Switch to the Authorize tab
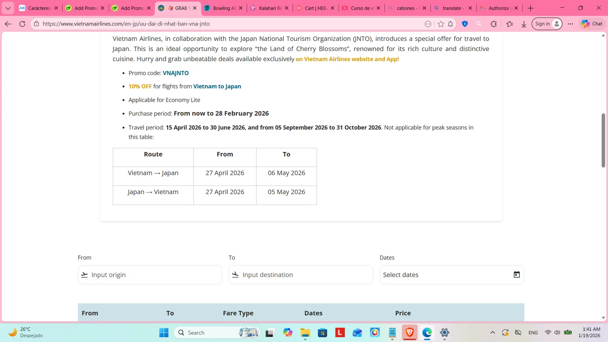Image resolution: width=608 pixels, height=342 pixels. pos(499,8)
